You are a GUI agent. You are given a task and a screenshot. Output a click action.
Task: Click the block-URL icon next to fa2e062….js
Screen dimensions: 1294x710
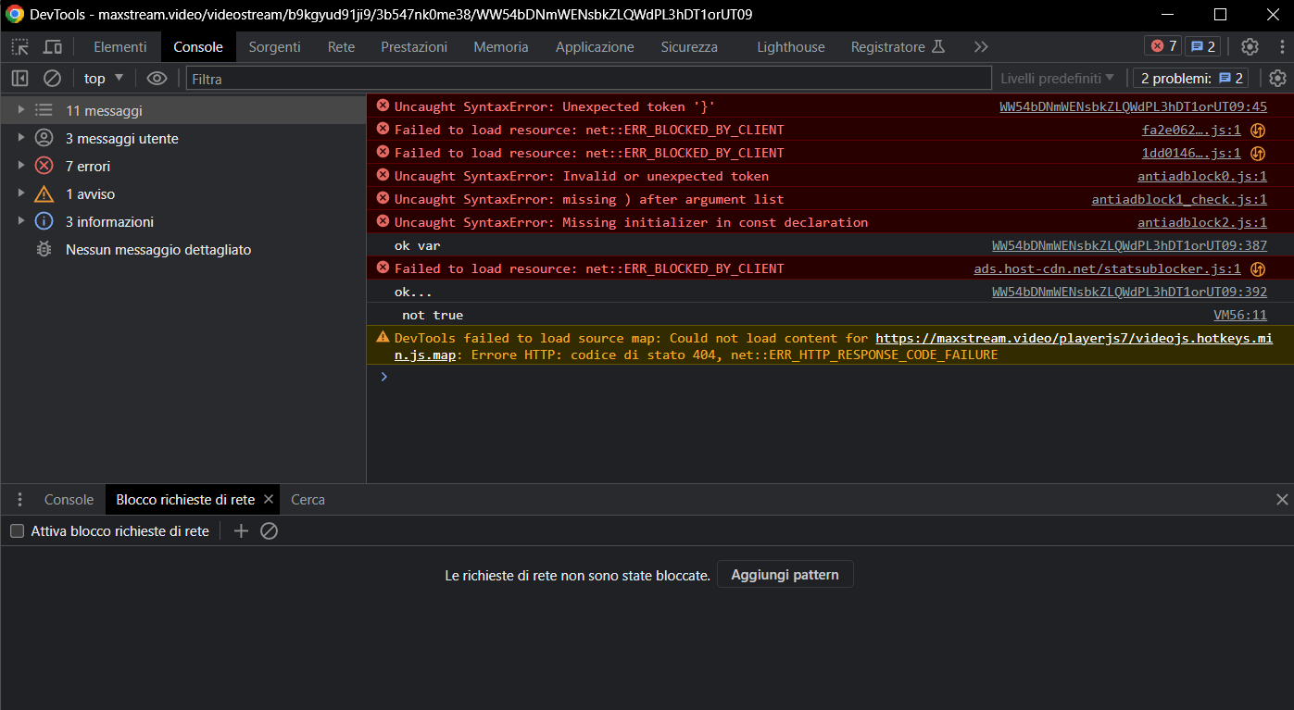coord(1258,130)
